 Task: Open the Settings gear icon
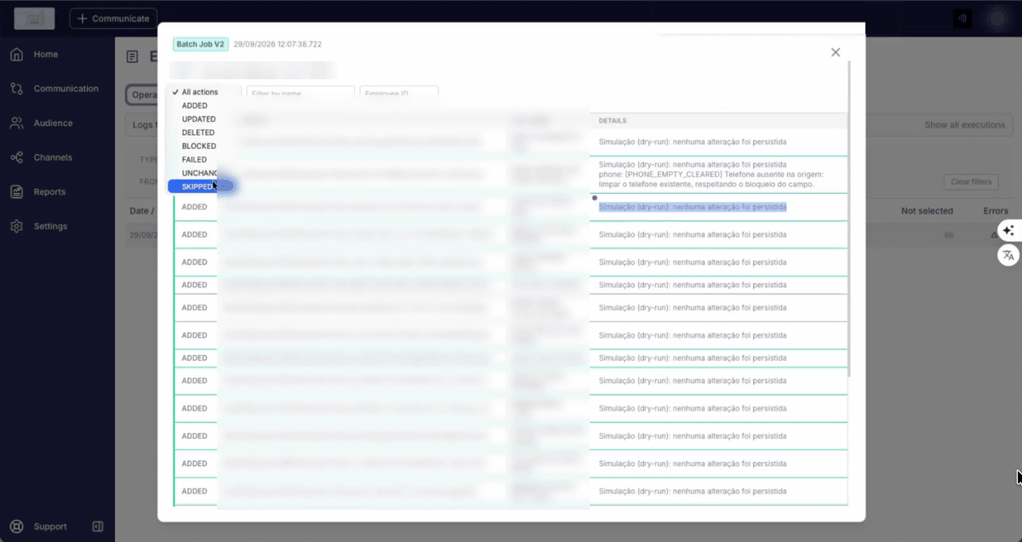[x=16, y=226]
